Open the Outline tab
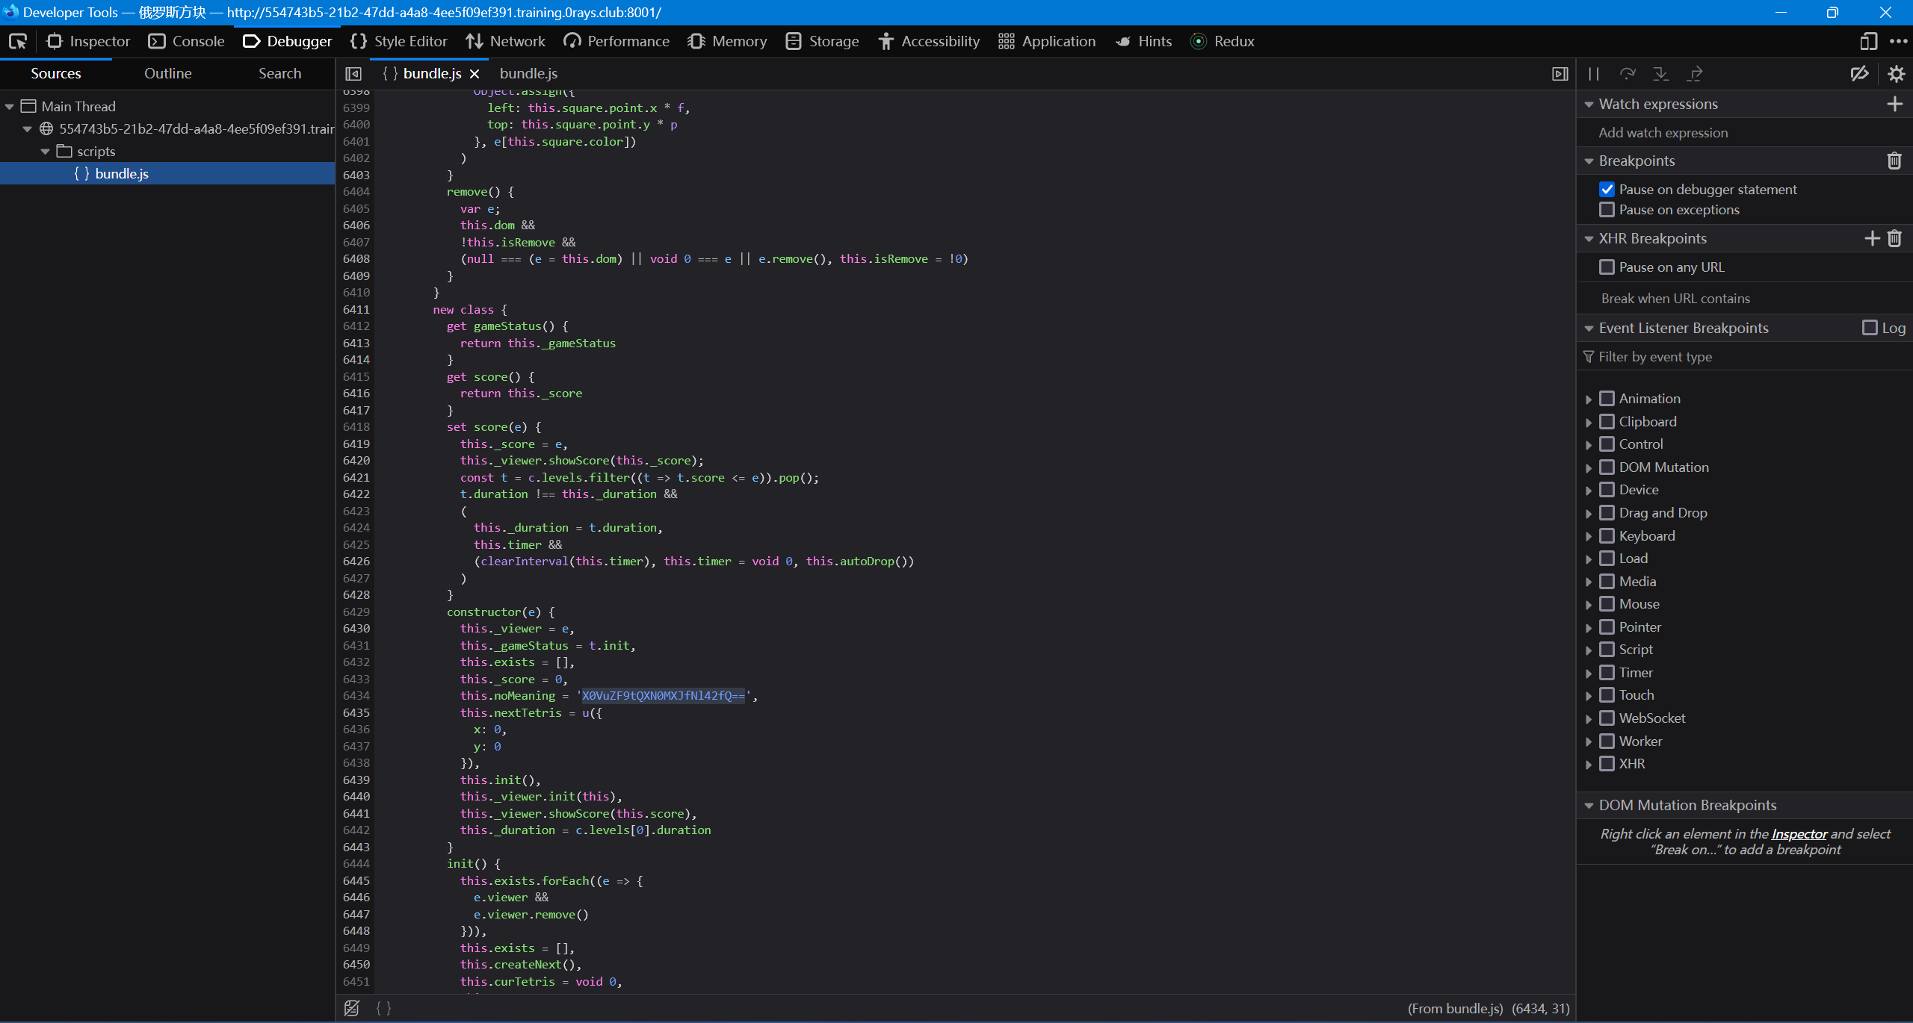Image resolution: width=1913 pixels, height=1023 pixels. tap(167, 73)
